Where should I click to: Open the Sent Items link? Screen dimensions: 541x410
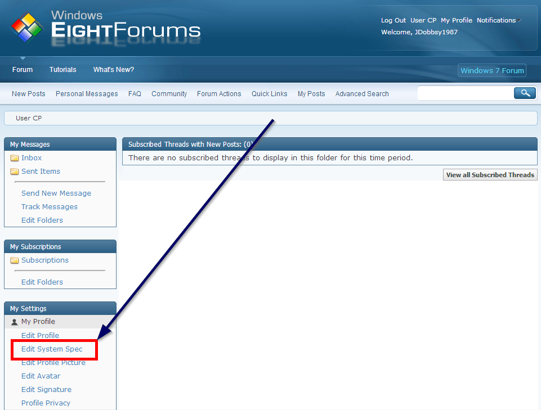pos(41,172)
